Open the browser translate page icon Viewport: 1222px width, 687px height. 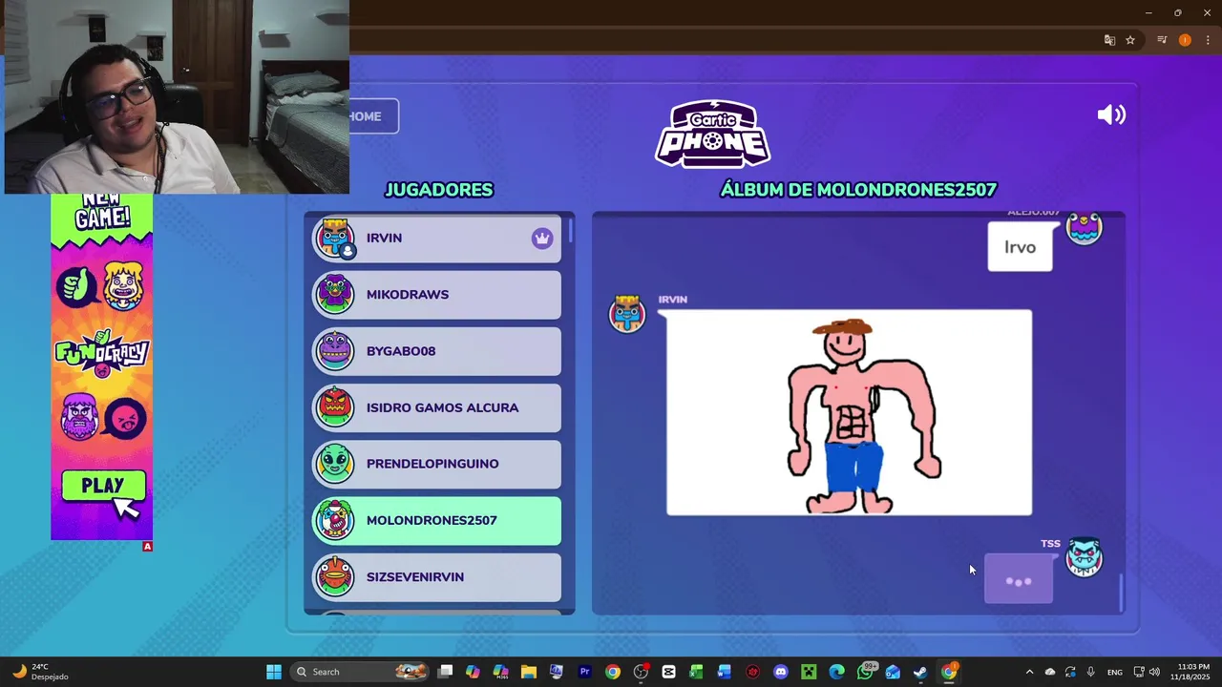click(1109, 40)
